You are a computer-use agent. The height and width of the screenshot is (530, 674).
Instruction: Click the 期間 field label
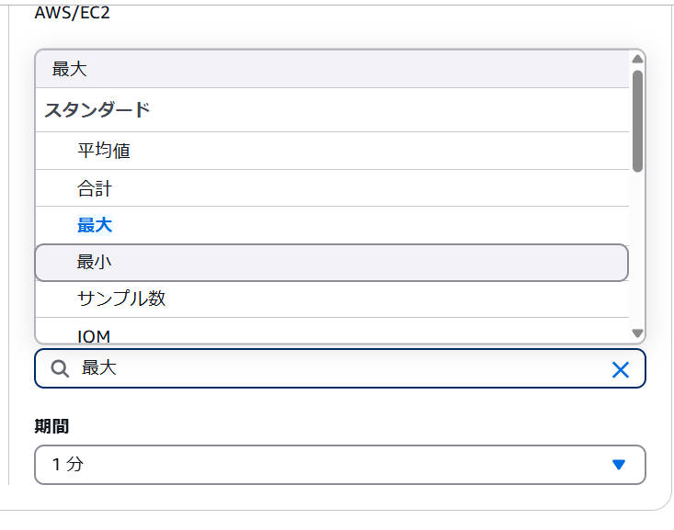(51, 426)
